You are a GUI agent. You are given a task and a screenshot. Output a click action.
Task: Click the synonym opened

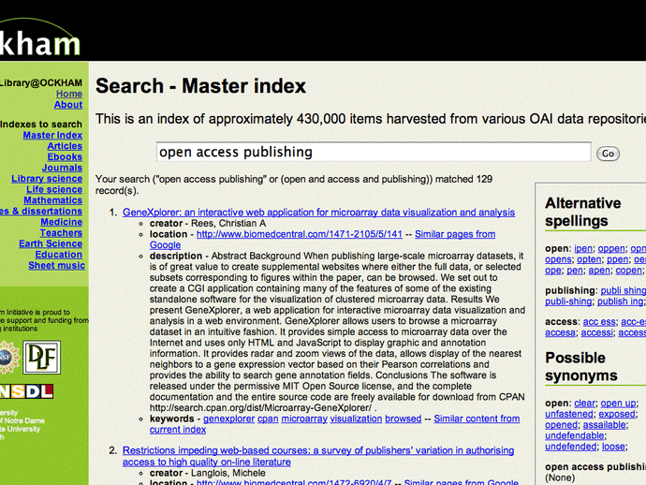(x=561, y=425)
